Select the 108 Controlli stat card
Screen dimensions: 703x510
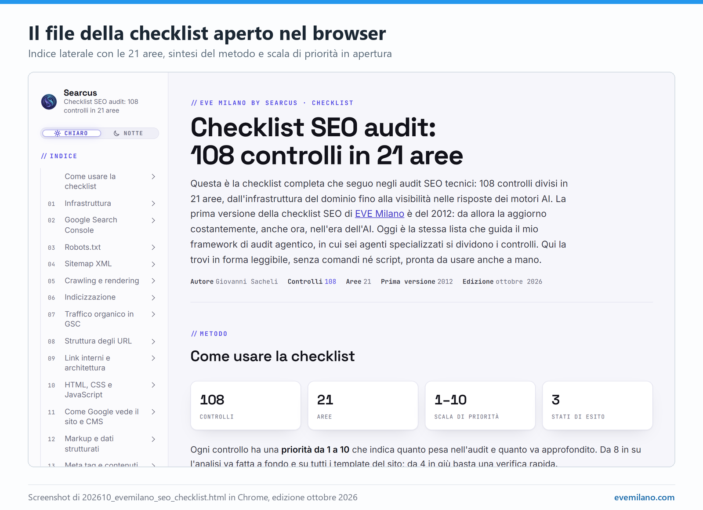tap(246, 405)
